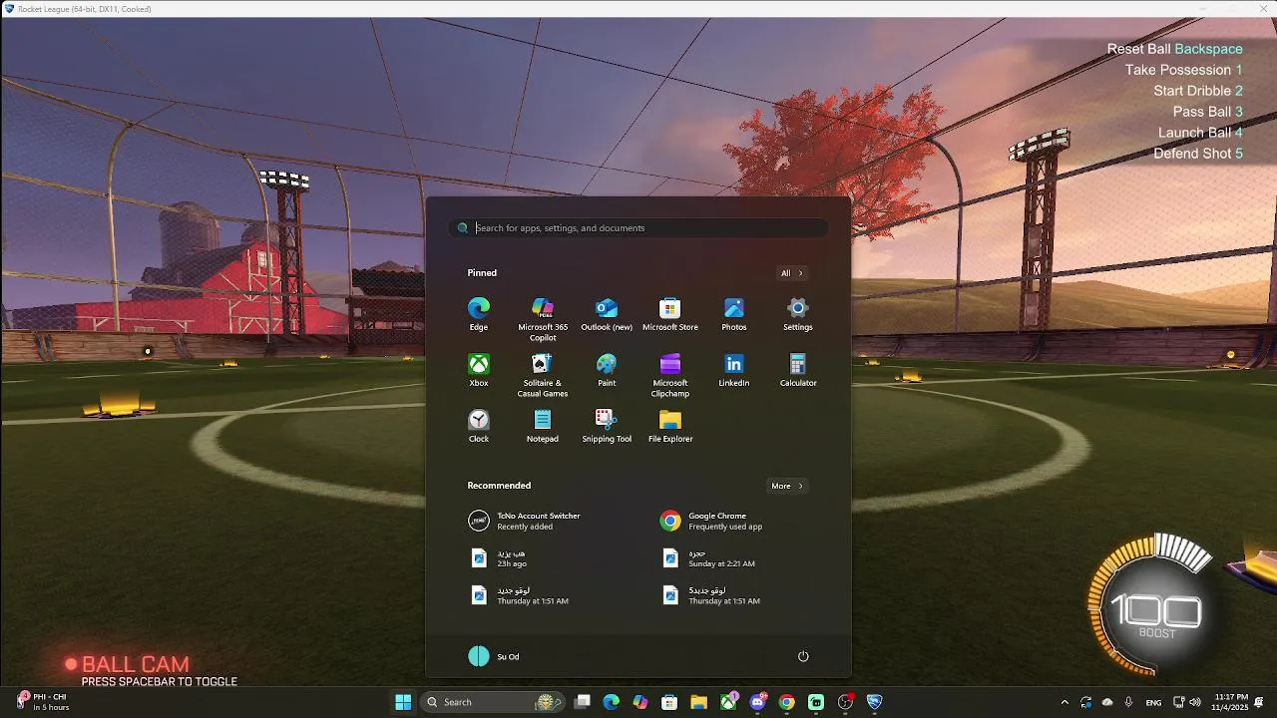The image size is (1277, 718).
Task: Expand All apps list
Action: click(x=791, y=273)
